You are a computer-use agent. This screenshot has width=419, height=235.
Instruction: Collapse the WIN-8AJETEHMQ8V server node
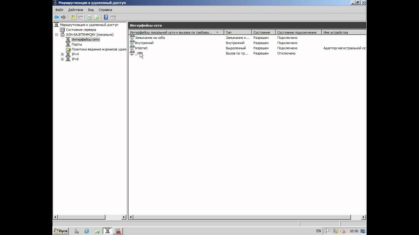point(56,35)
